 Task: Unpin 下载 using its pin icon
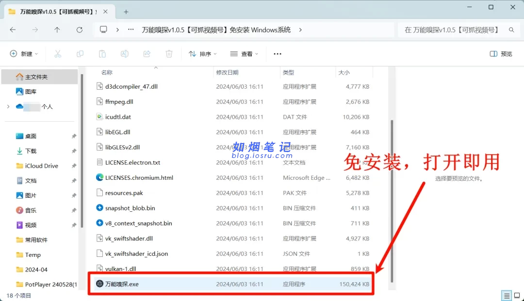[x=74, y=151]
